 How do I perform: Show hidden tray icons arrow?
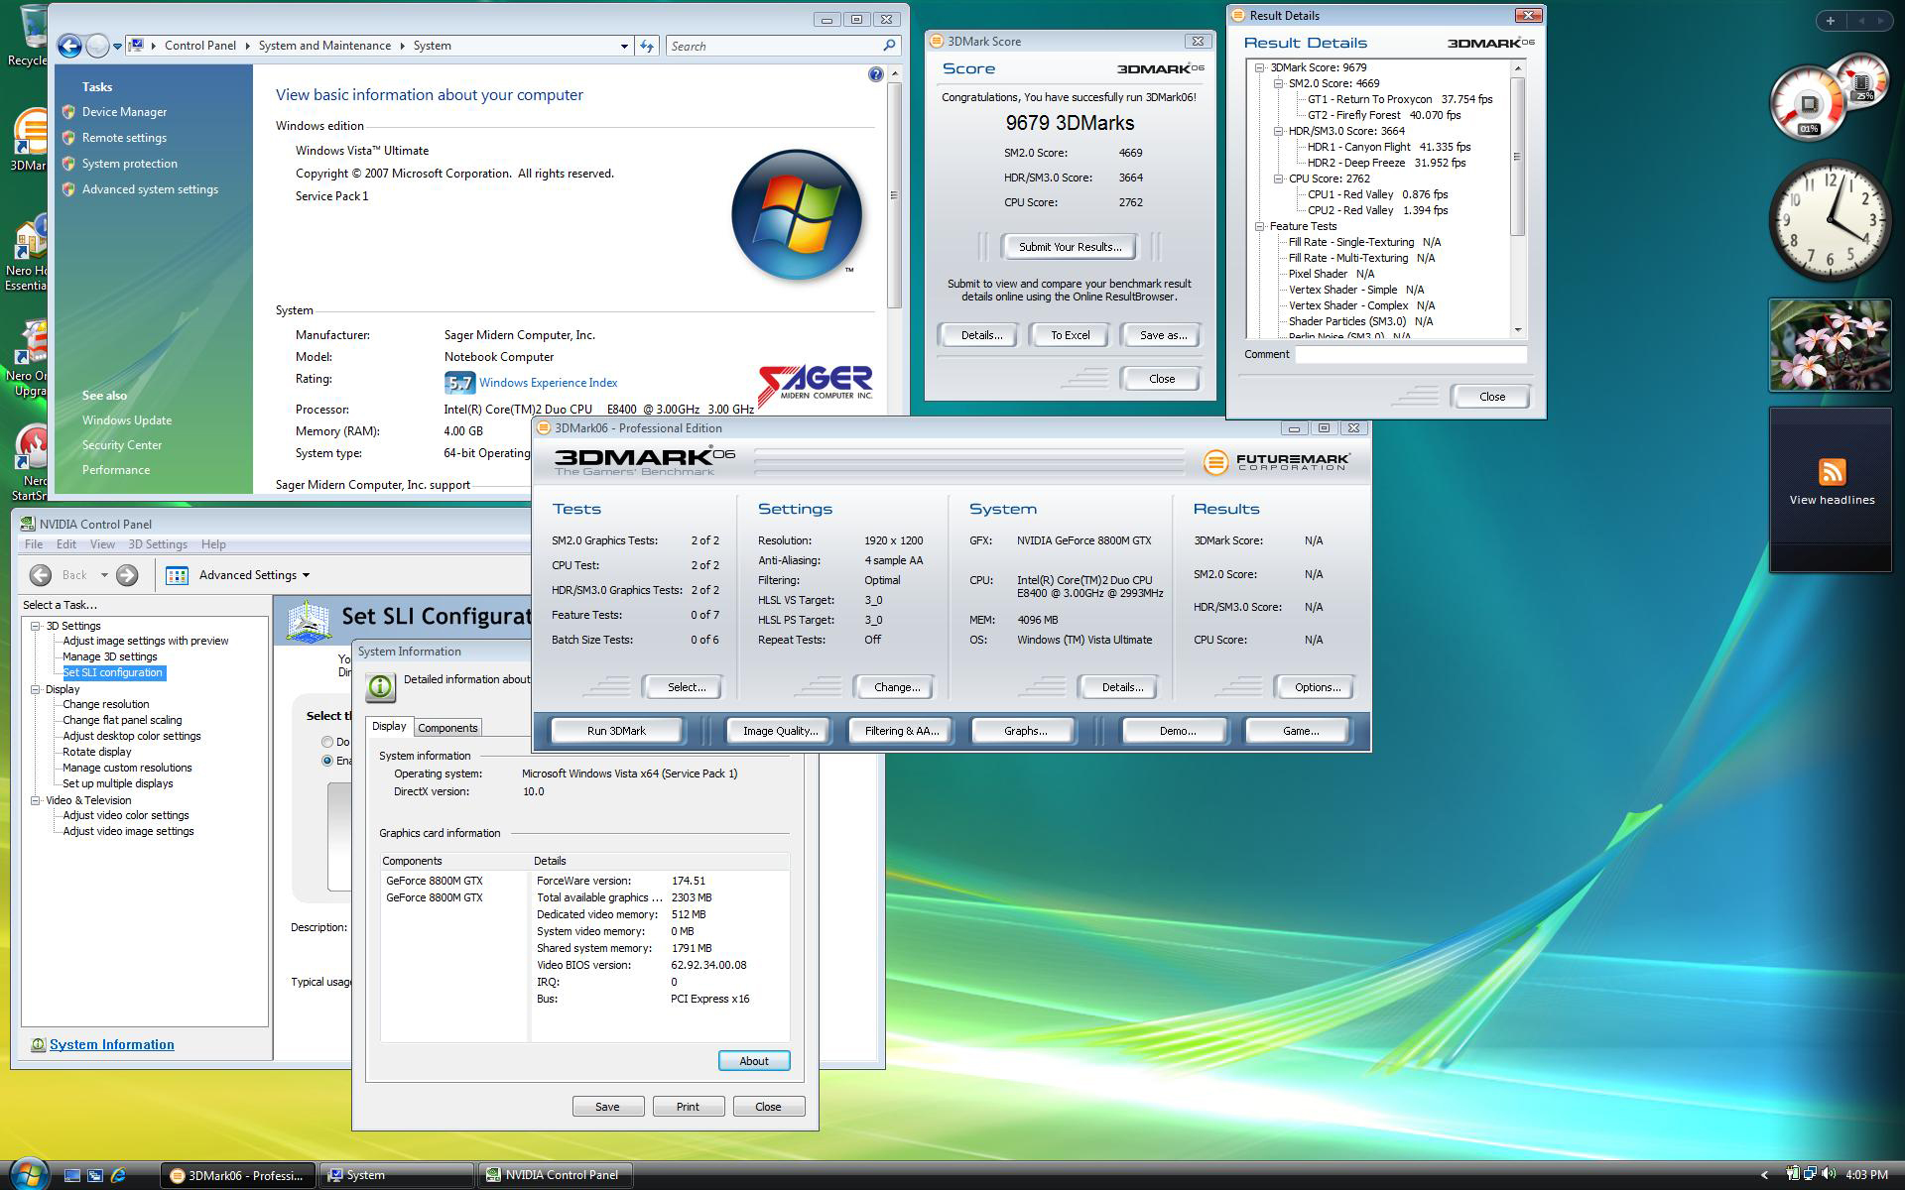click(x=1764, y=1175)
